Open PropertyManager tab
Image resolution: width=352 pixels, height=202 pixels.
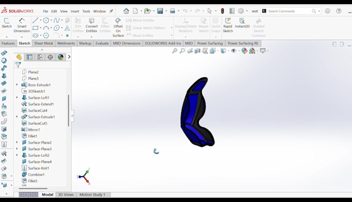click(30, 57)
